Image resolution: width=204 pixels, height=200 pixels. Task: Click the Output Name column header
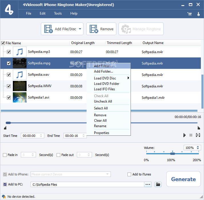(153, 43)
